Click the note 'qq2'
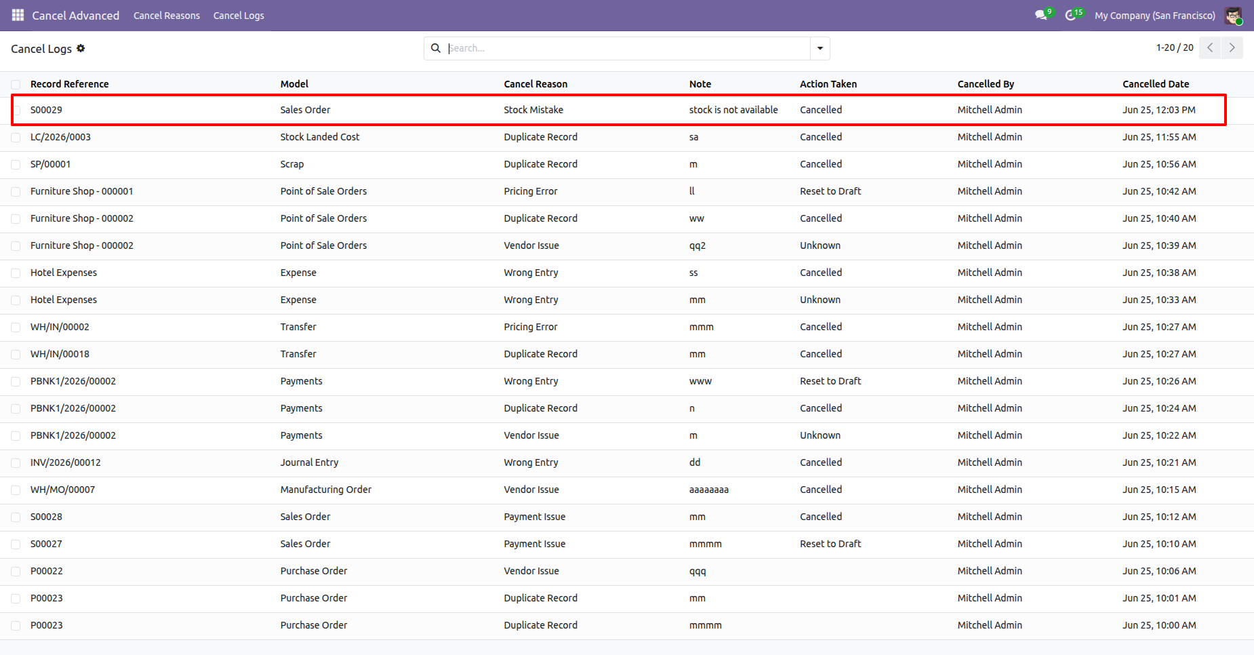 [697, 245]
